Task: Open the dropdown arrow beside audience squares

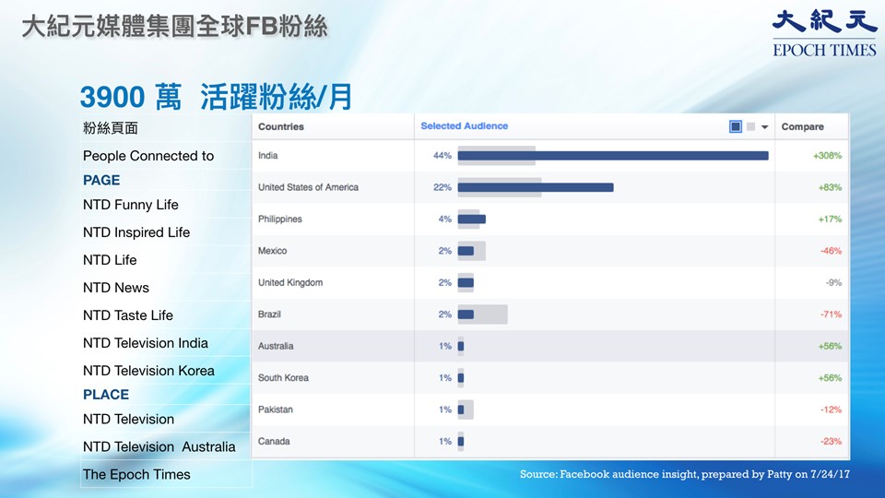Action: tap(765, 127)
